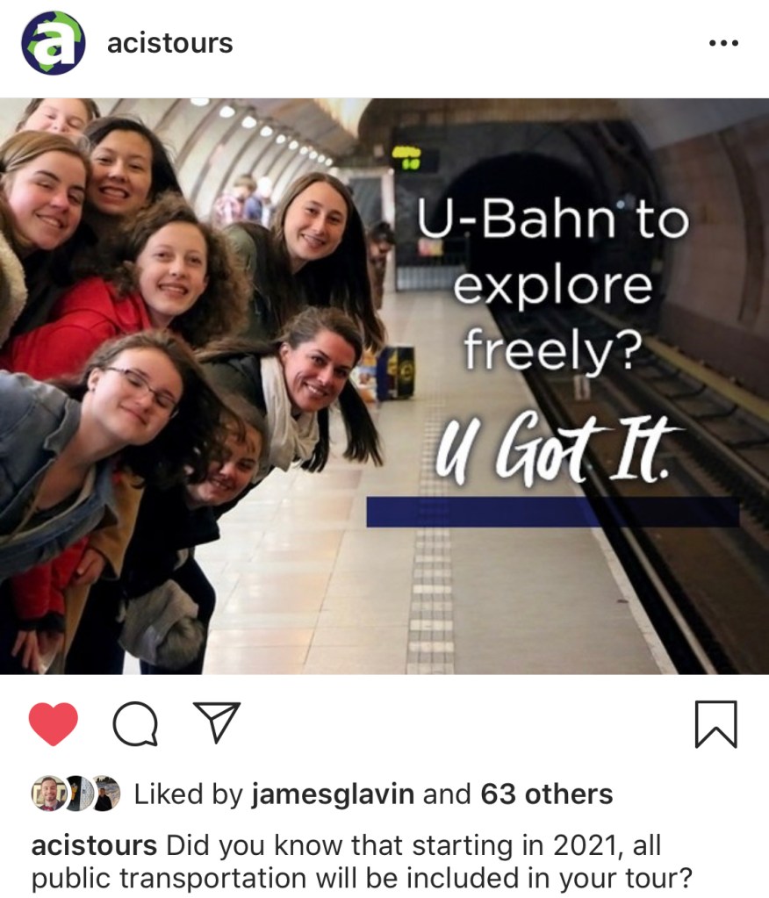
Task: Tap the second liker avatar thumbnail
Action: coord(78,794)
